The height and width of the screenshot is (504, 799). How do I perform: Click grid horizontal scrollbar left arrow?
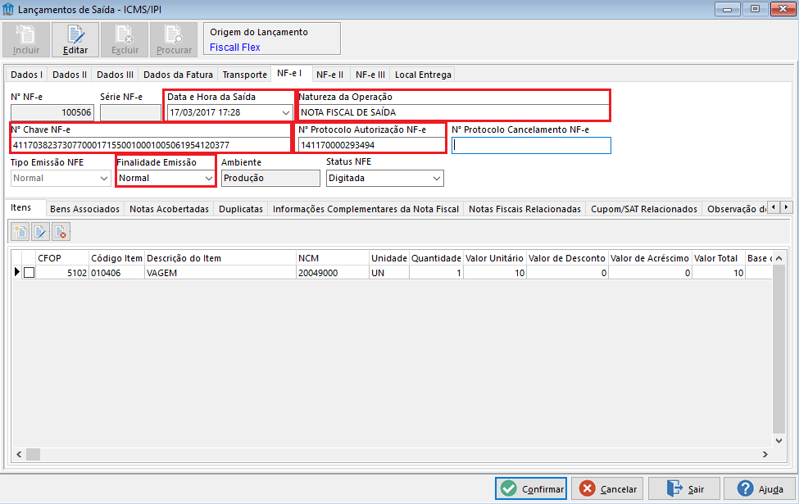(19, 454)
